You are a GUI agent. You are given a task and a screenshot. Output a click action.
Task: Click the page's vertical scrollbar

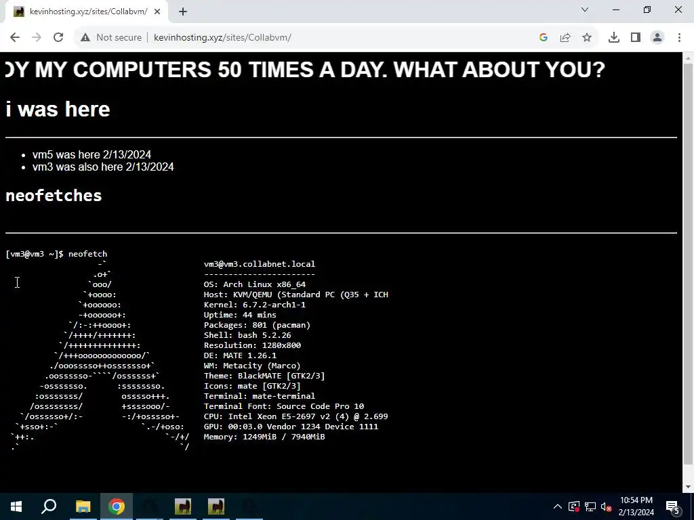click(689, 265)
